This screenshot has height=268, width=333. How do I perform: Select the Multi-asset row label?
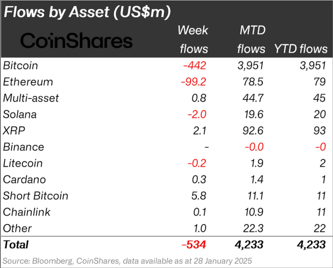pyautogui.click(x=31, y=98)
